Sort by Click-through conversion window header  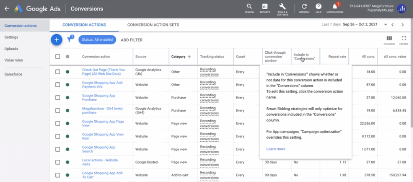pos(275,56)
